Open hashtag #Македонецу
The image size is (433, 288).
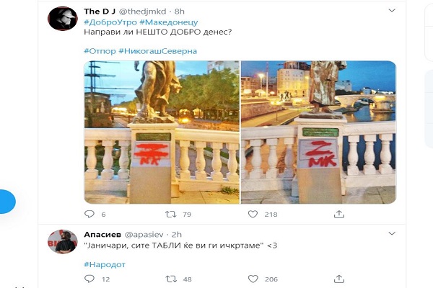169,22
